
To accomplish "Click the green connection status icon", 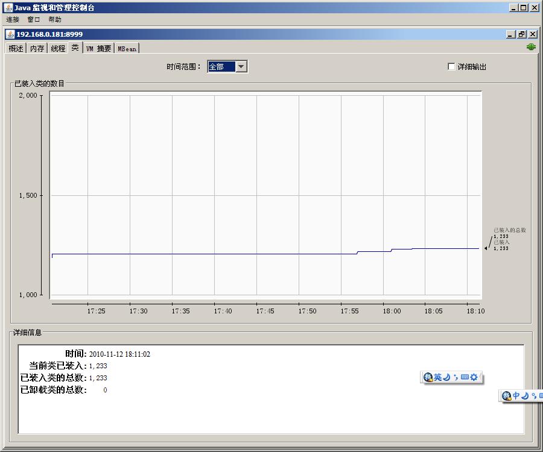I will tap(531, 46).
